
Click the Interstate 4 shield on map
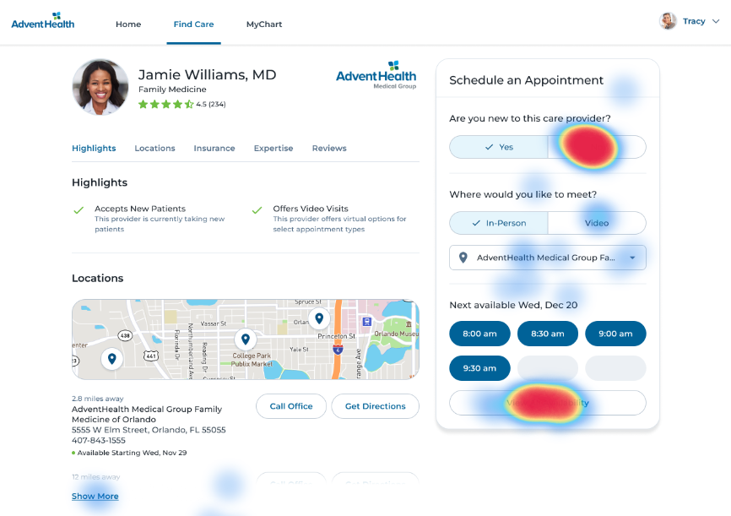(338, 349)
